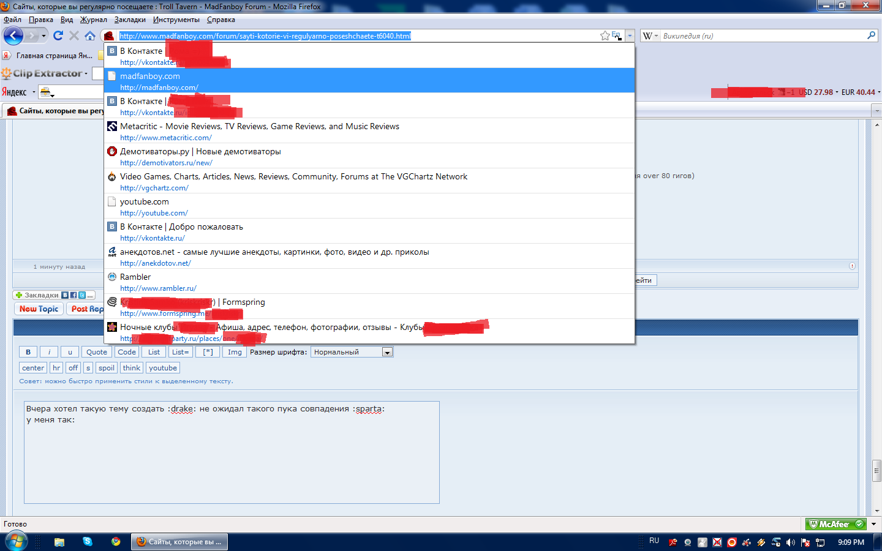Select the forum thread browser tab
Image resolution: width=882 pixels, height=551 pixels.
(x=54, y=111)
